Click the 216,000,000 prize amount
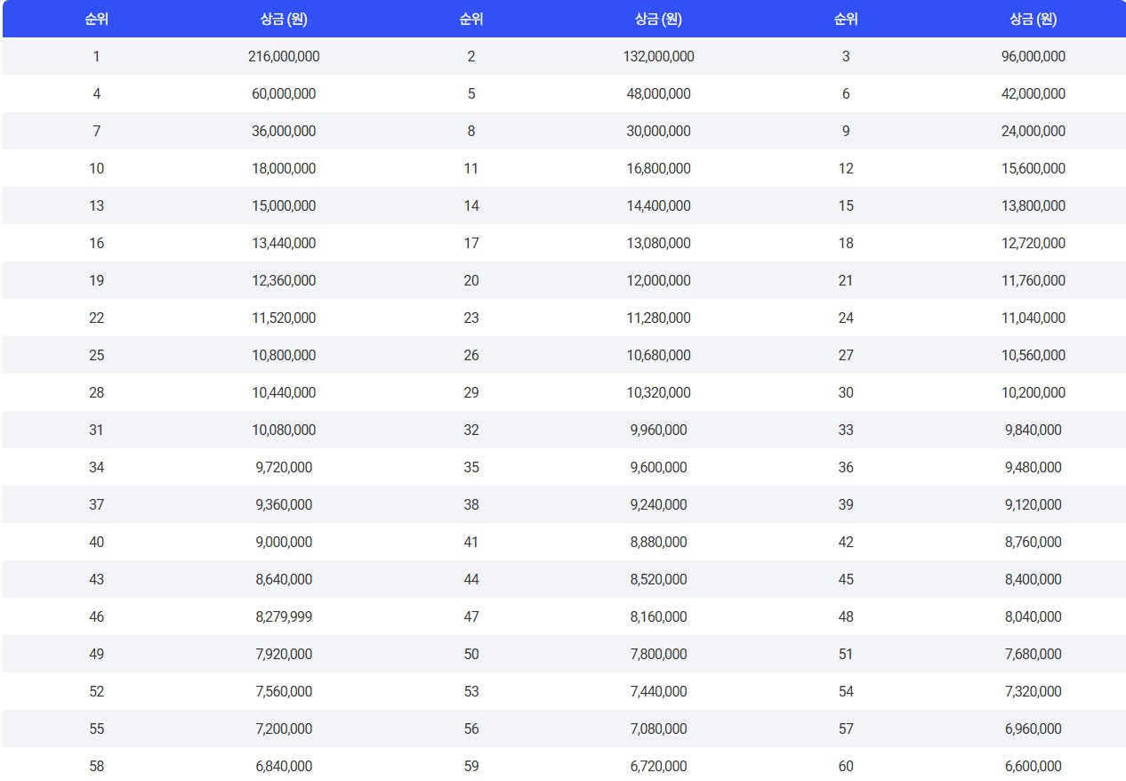 (284, 56)
